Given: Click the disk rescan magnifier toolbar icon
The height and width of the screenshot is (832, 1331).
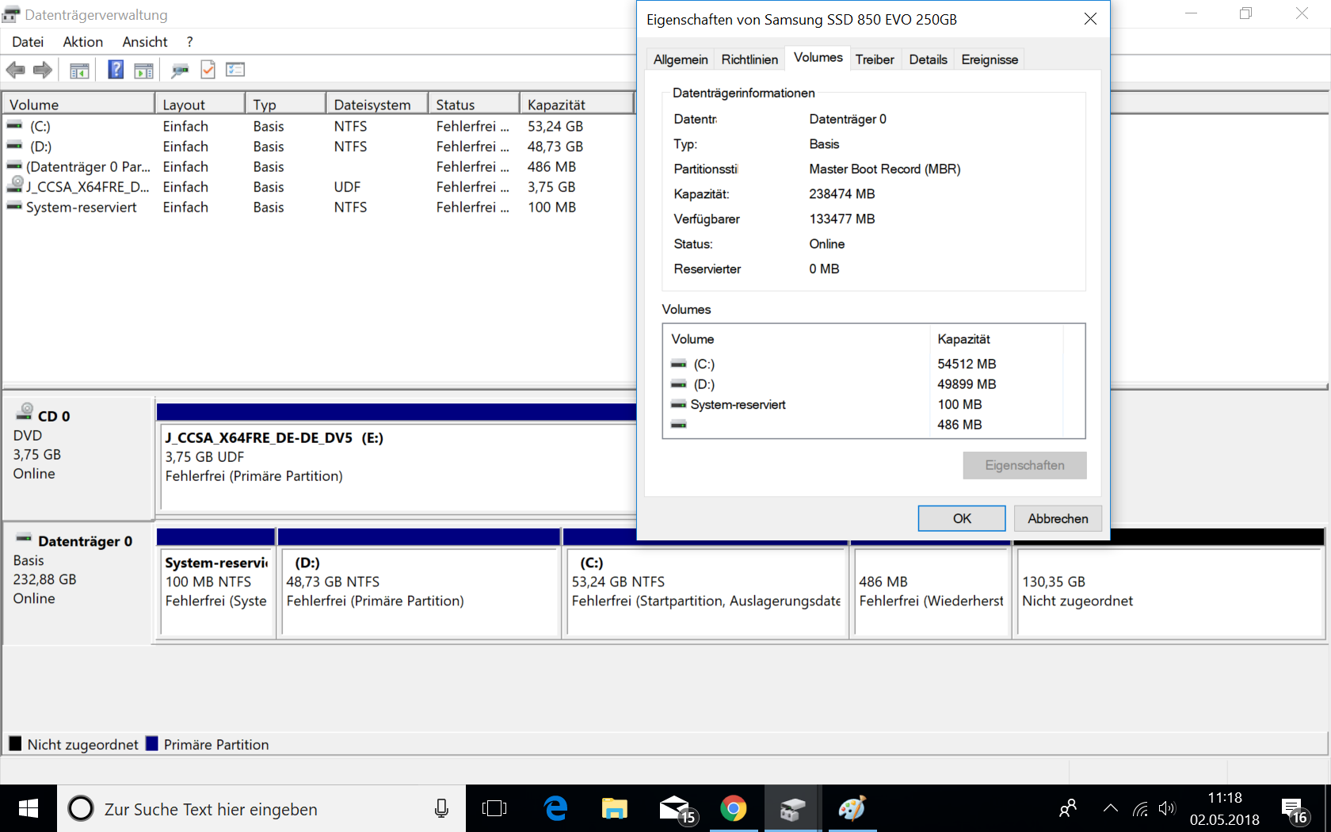Looking at the screenshot, I should click(180, 71).
